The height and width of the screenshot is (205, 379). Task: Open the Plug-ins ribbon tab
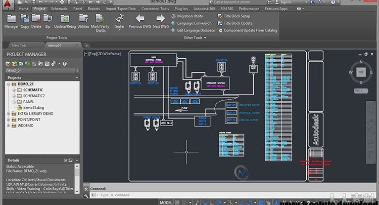tap(181, 9)
